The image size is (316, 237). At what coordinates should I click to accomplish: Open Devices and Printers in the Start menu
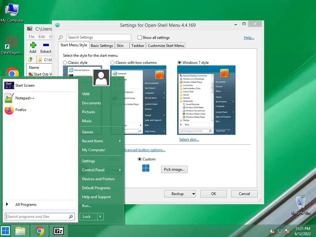(101, 179)
